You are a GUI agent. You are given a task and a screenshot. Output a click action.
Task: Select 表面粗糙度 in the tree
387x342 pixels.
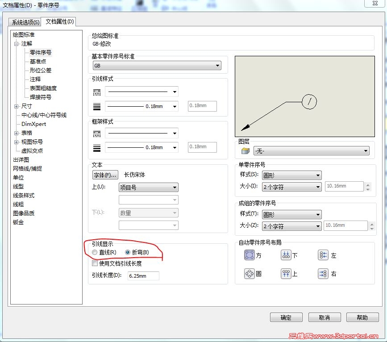coord(43,88)
